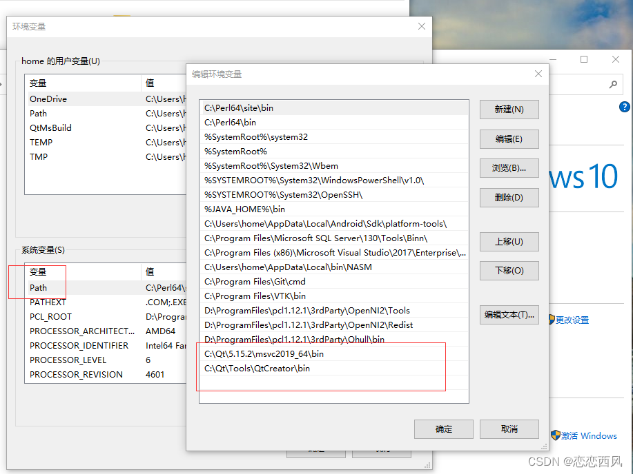Switch to text editing with 编辑文本(T)
The height and width of the screenshot is (474, 633).
point(509,314)
